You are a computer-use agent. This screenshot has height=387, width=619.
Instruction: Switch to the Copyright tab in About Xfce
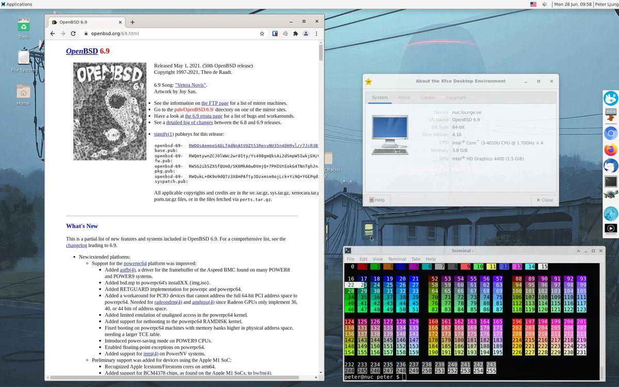(455, 98)
